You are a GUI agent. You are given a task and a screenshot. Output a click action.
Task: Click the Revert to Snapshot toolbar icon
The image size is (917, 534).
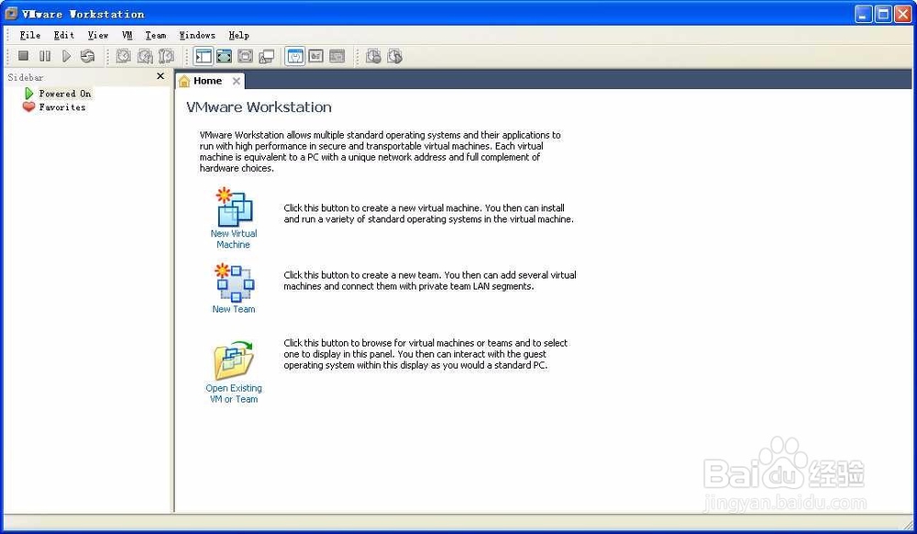tap(145, 56)
